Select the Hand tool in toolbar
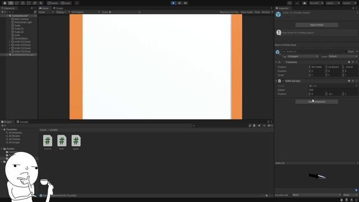The width and height of the screenshot is (359, 202). pos(5,3)
